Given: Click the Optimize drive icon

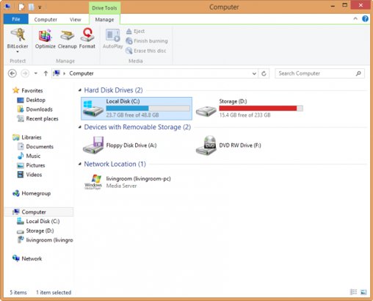Looking at the screenshot, I should (x=46, y=39).
